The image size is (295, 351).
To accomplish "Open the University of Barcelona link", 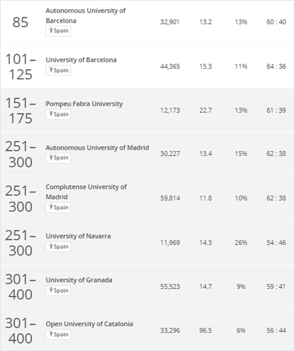I will [x=81, y=60].
